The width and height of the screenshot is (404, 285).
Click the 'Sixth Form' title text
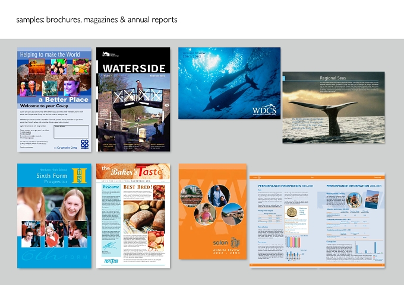(x=52, y=176)
